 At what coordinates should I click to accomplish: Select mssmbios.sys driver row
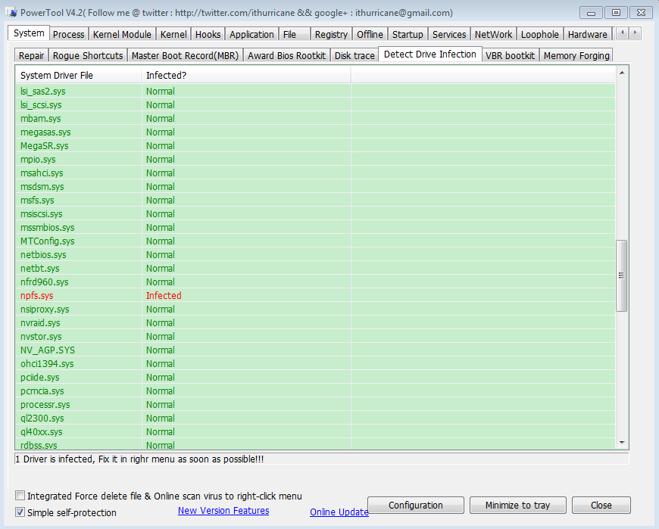315,228
